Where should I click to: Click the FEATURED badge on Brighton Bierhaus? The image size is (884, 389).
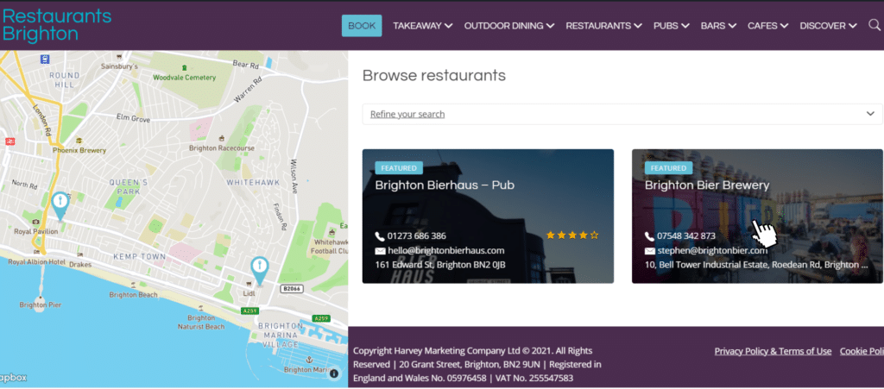tap(399, 167)
